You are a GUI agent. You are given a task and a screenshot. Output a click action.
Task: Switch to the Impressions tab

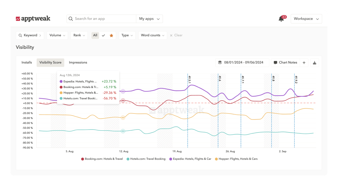coord(78,63)
